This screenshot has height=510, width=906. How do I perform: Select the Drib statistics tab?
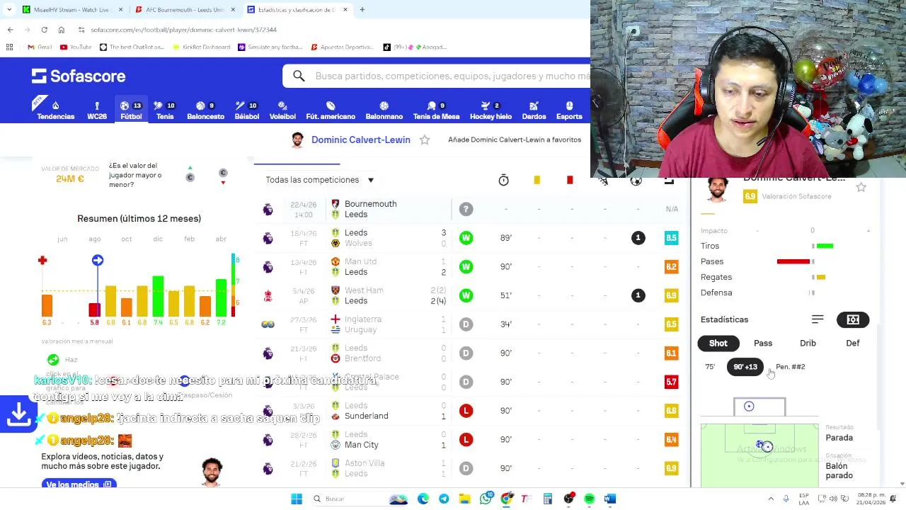pyautogui.click(x=808, y=343)
